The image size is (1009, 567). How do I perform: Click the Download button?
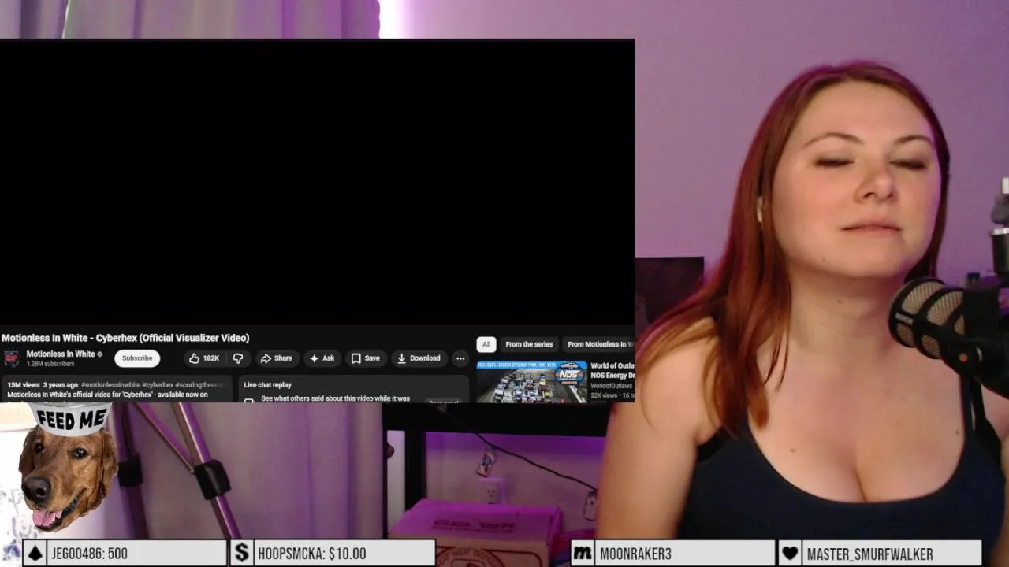(x=419, y=358)
